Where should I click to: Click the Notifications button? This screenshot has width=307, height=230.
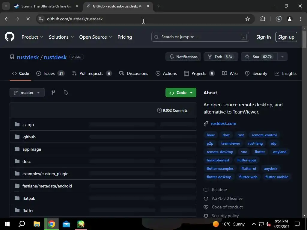pyautogui.click(x=183, y=57)
